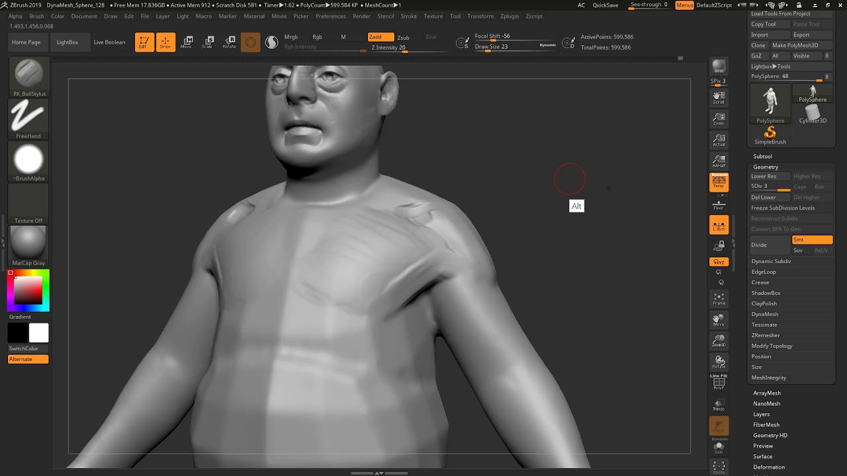Open the FreeHand stroke picker
Image resolution: width=847 pixels, height=476 pixels.
28,120
